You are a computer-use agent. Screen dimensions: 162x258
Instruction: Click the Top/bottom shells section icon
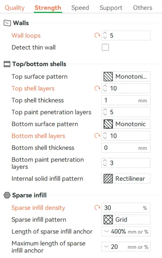(x=7, y=64)
